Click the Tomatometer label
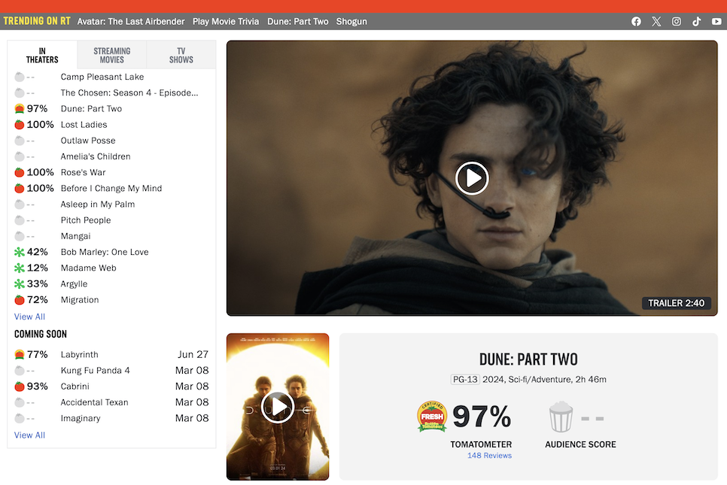 [x=481, y=444]
